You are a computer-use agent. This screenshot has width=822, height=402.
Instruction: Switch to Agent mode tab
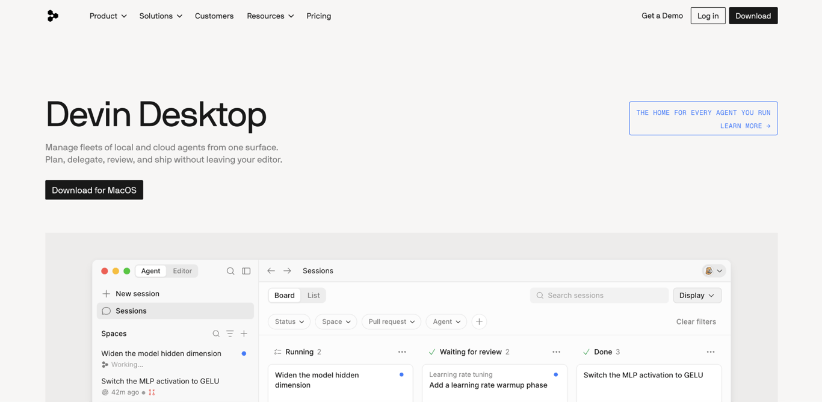150,271
